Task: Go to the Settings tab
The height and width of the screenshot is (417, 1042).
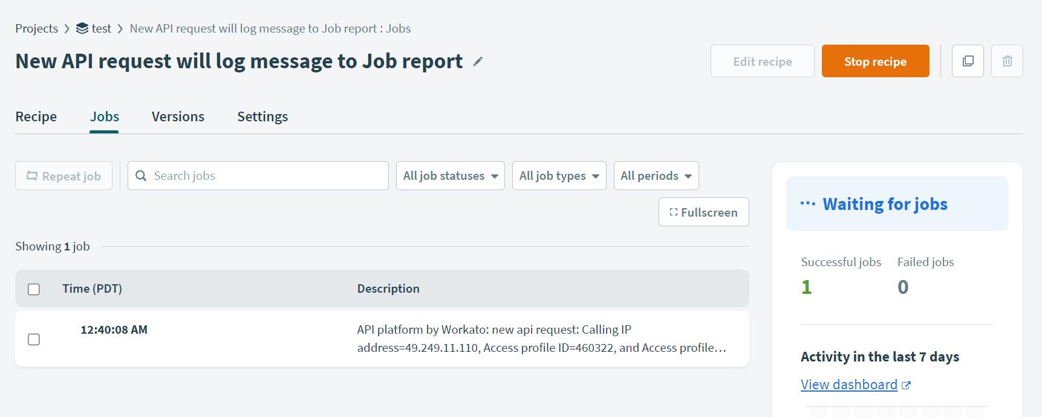Action: [x=262, y=116]
